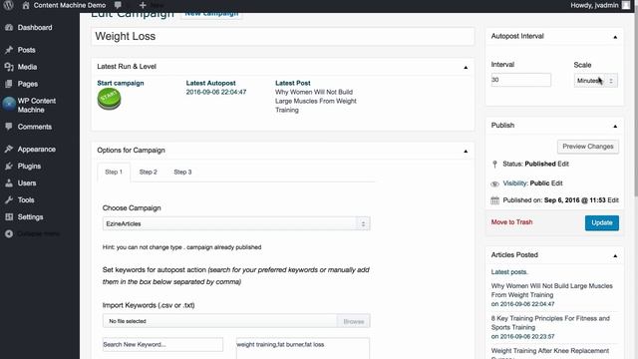Collapse the Latest Run & Level panel
Viewport: 638px width, 359px height.
pyautogui.click(x=466, y=67)
